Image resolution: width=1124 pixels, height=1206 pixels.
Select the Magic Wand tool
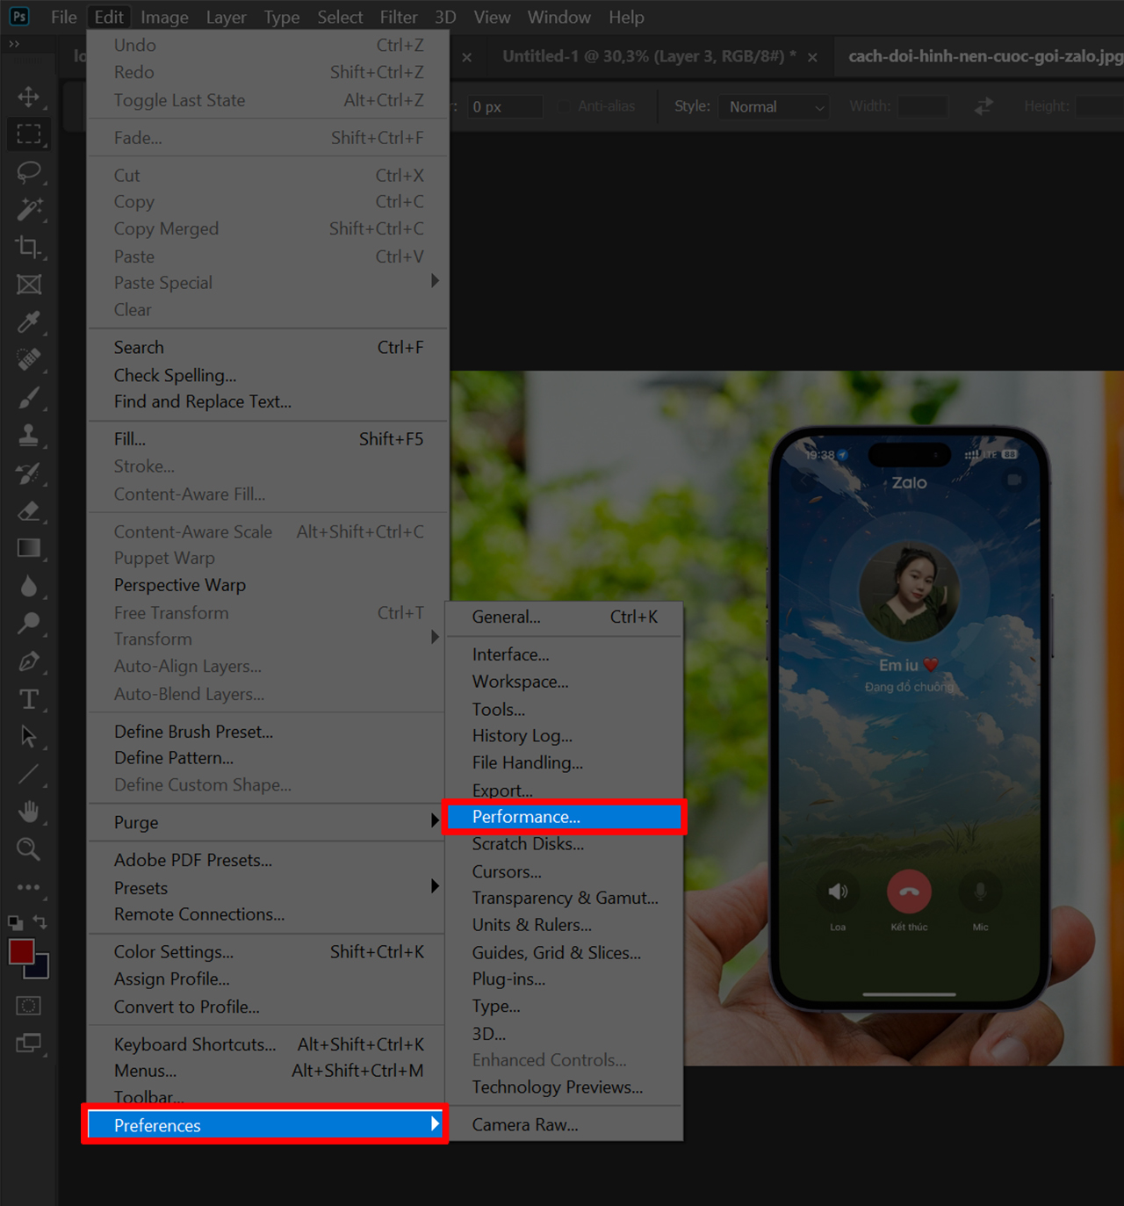(x=29, y=210)
